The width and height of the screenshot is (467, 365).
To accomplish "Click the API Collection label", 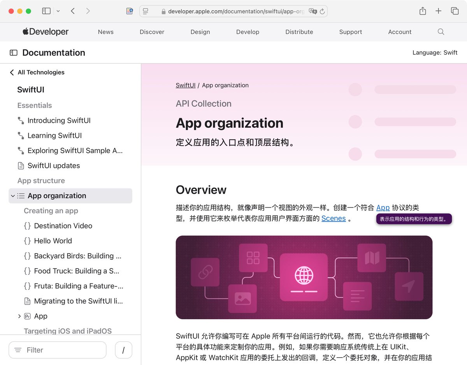I will tap(204, 104).
